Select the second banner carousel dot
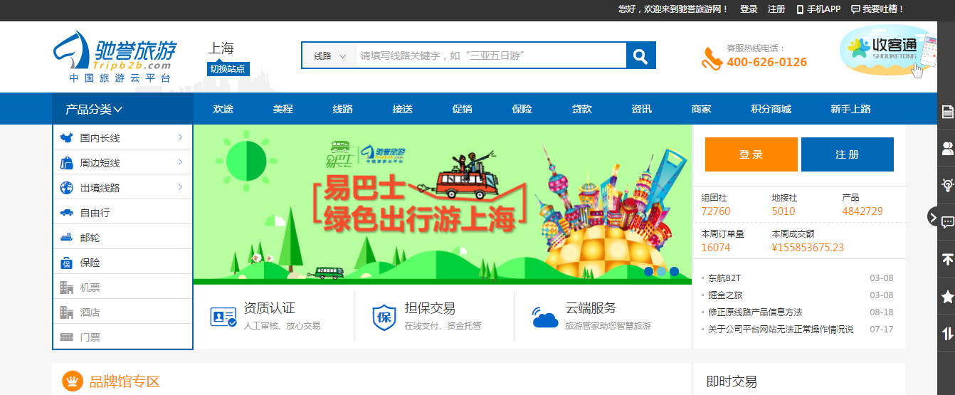955x395 pixels. coord(661,271)
